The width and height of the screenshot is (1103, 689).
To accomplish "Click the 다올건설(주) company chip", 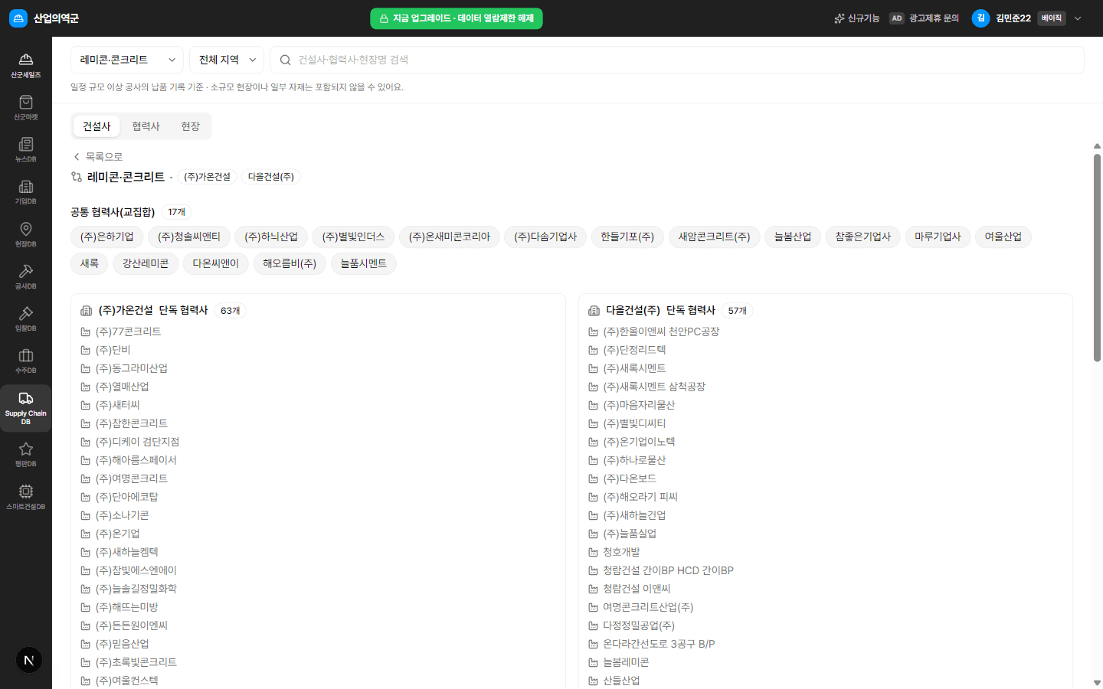I will tap(271, 177).
